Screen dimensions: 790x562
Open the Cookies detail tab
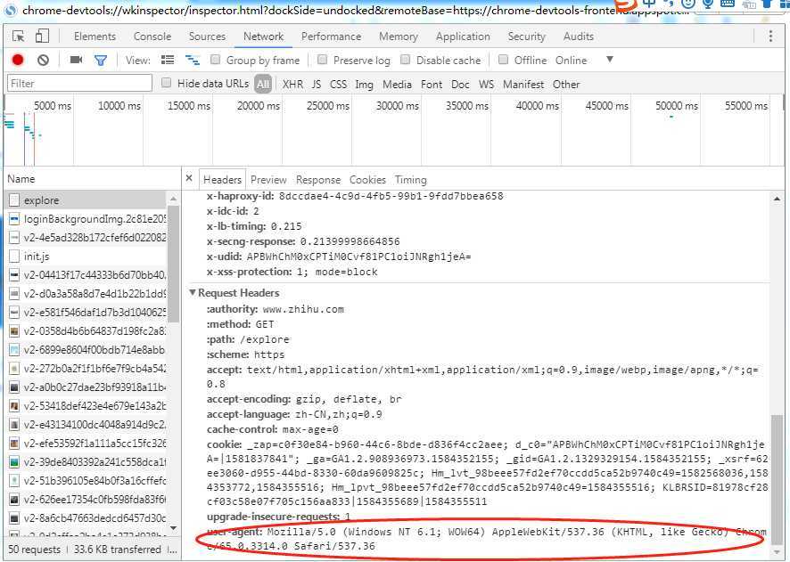367,180
